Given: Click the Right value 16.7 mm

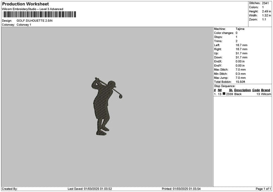Looking at the screenshot, I should (x=242, y=49).
